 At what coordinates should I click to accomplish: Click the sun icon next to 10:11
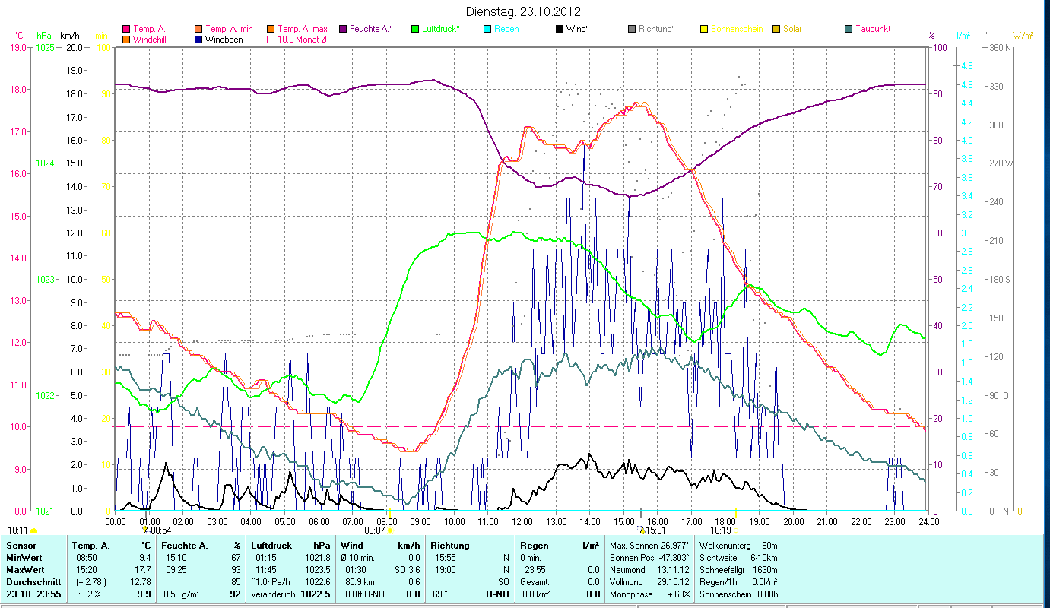pos(34,530)
